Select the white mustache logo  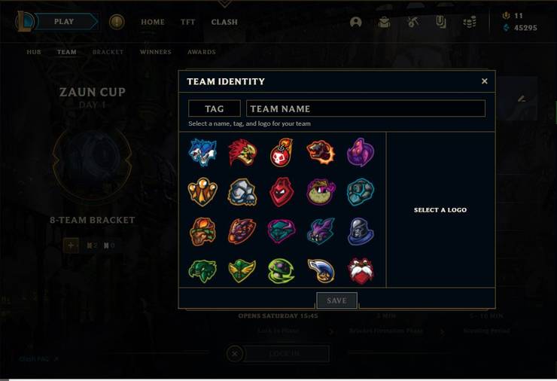pyautogui.click(x=361, y=271)
